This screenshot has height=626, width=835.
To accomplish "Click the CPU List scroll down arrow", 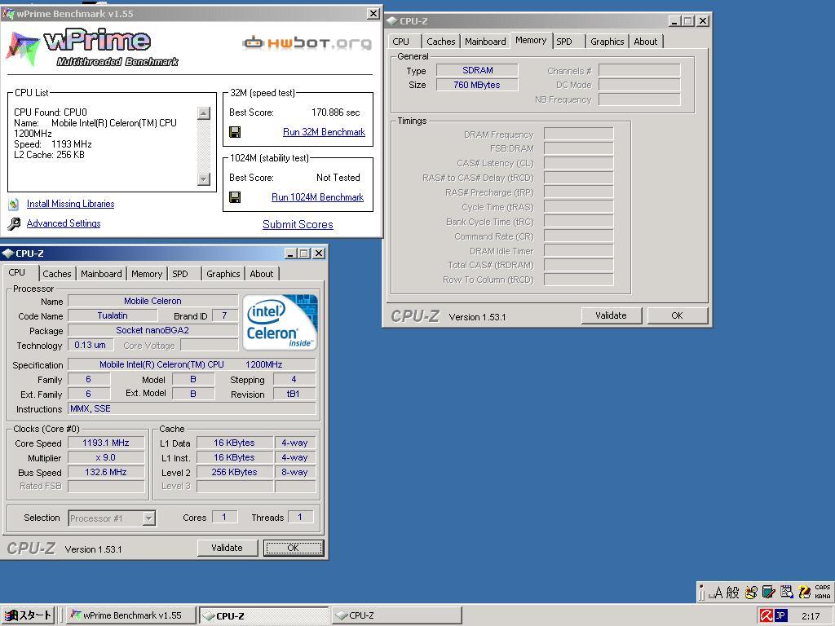I will [203, 179].
